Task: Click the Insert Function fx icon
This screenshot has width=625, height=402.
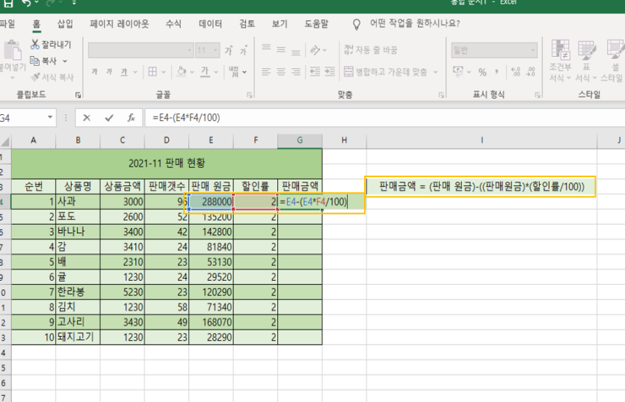Action: [x=131, y=117]
